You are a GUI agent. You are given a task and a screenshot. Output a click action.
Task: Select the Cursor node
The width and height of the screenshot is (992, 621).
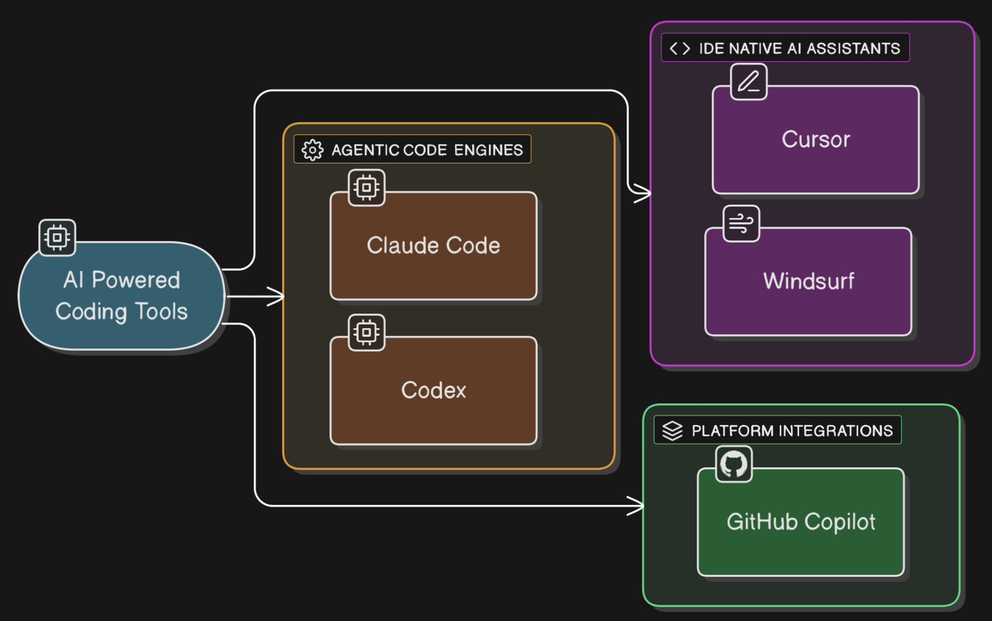click(815, 140)
